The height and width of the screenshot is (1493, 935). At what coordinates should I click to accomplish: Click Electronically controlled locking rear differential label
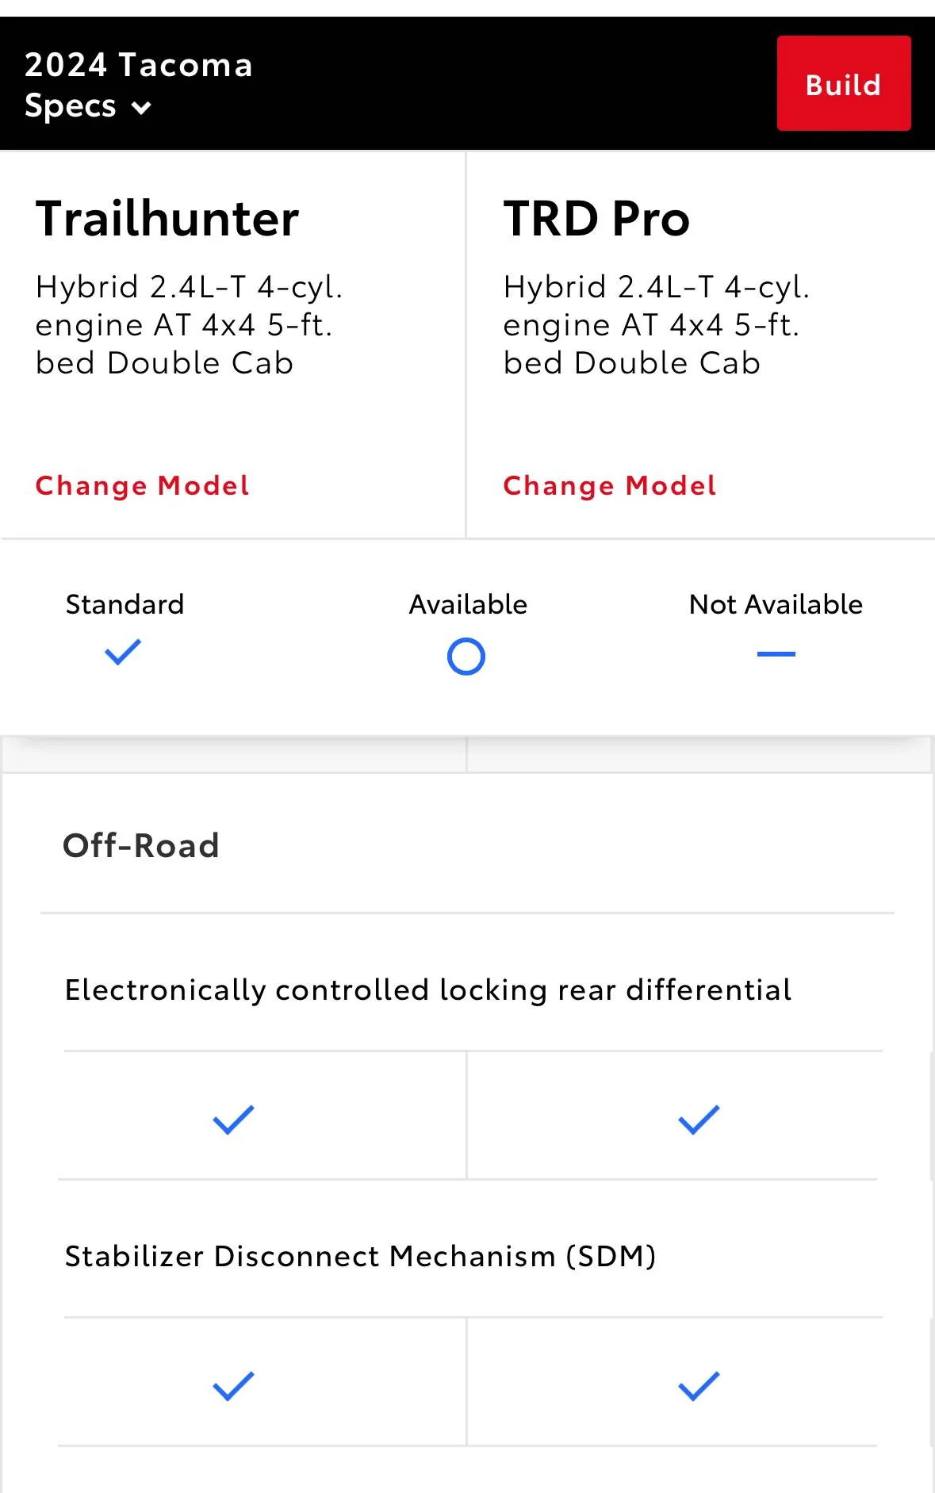pos(428,990)
